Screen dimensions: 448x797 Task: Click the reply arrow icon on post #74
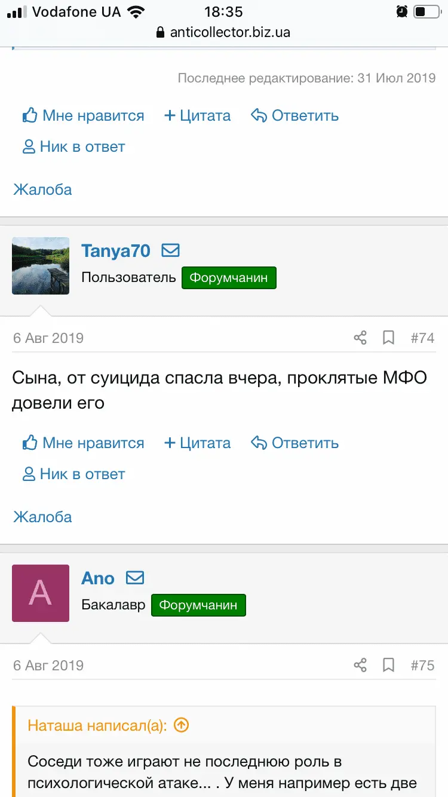click(x=258, y=443)
